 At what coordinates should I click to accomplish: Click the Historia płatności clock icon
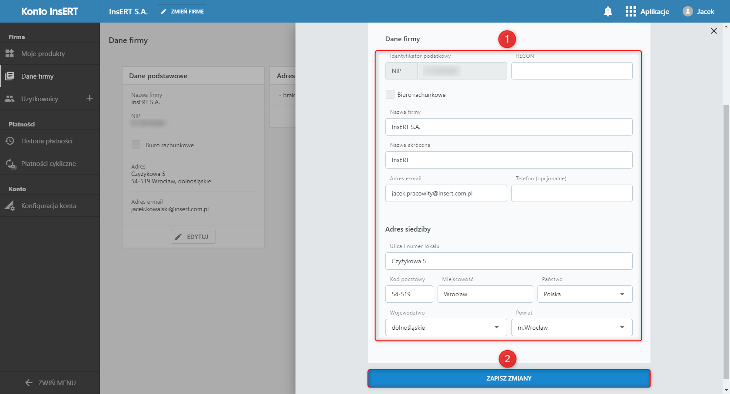10,141
